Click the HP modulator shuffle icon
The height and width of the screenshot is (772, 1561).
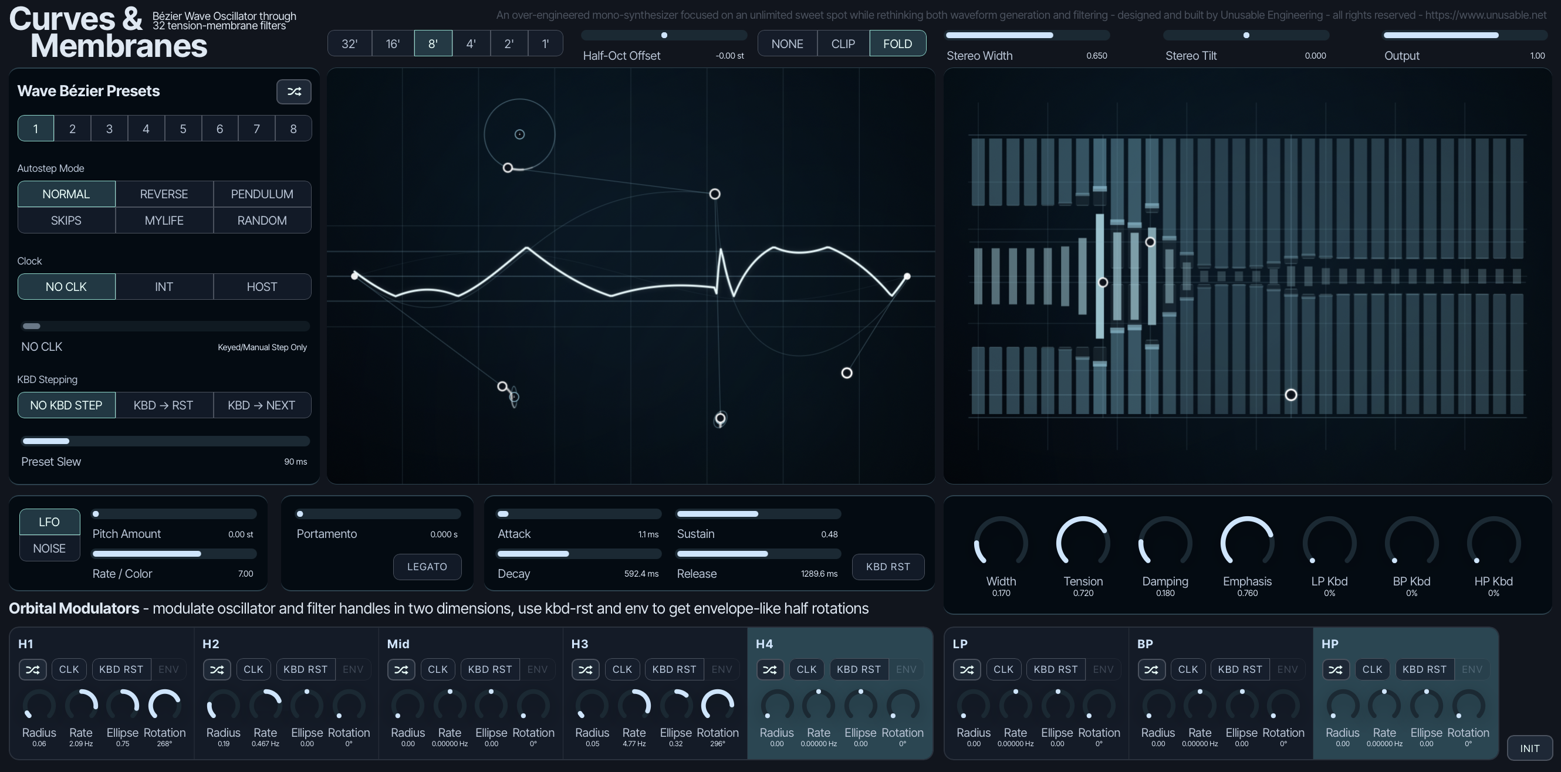pos(1336,669)
